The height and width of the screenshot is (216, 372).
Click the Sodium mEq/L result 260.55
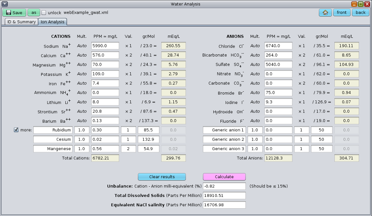[x=173, y=46]
